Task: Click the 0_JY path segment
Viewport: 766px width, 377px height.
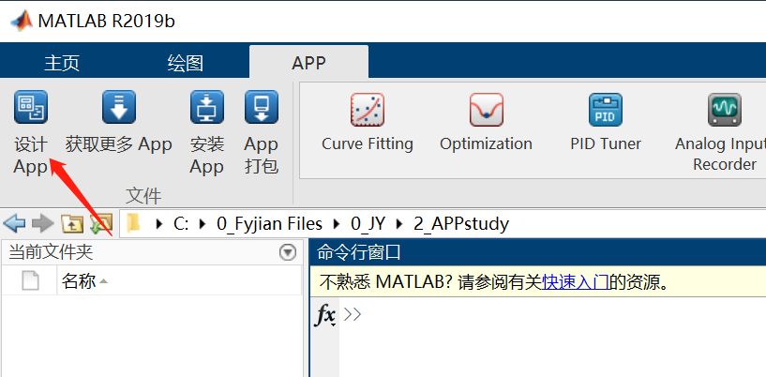Action: point(368,224)
